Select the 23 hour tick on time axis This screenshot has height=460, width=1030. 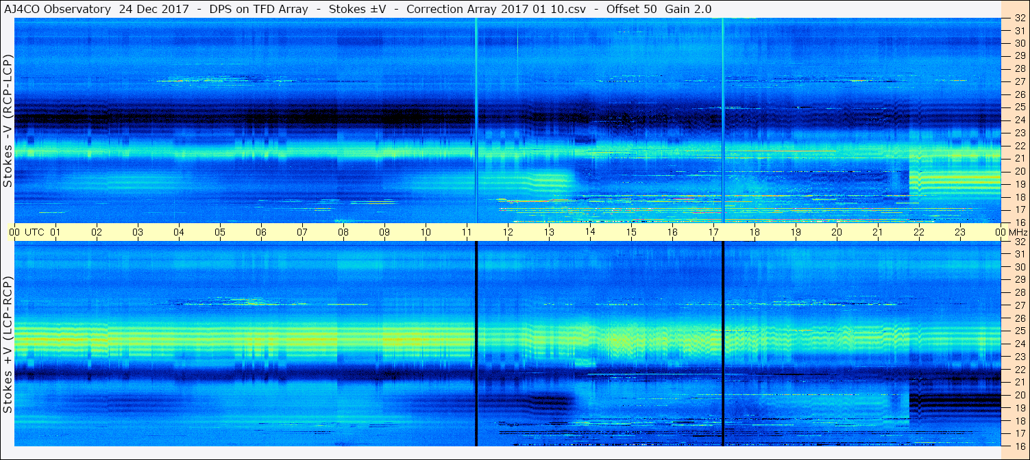(x=960, y=232)
